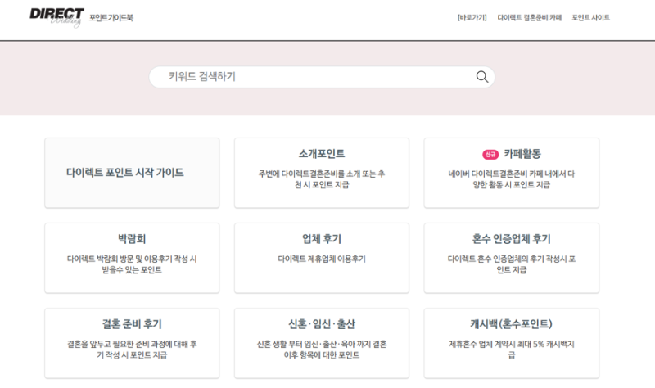Open the 박람회 card
This screenshot has height=388, width=655.
click(x=132, y=258)
